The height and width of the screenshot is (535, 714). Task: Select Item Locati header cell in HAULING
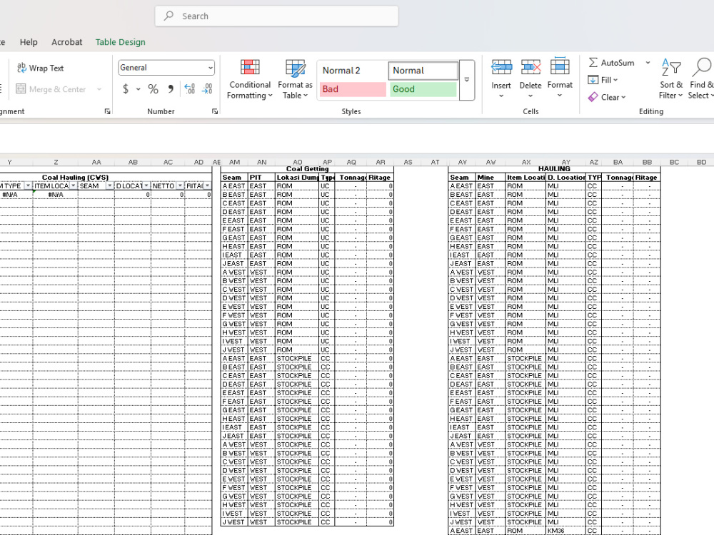pos(526,178)
